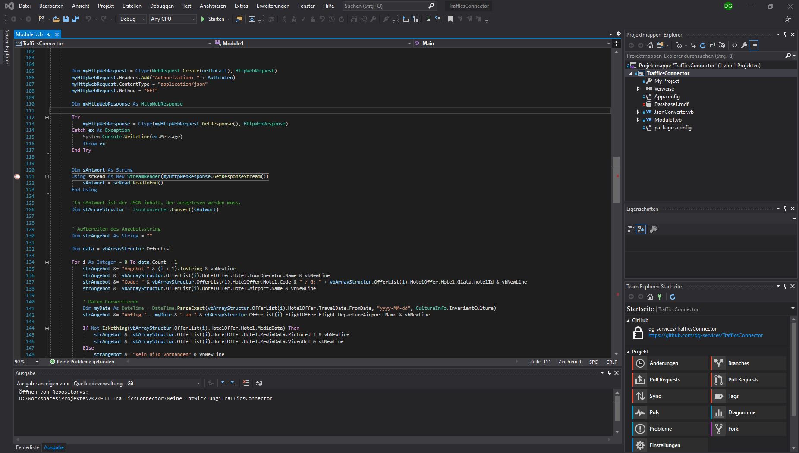Click the bookmark icon in the toolbar
799x453 pixels.
[450, 19]
